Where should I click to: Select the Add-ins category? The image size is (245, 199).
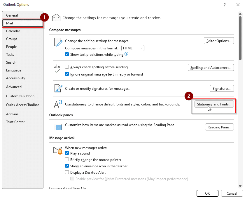pos(23,114)
